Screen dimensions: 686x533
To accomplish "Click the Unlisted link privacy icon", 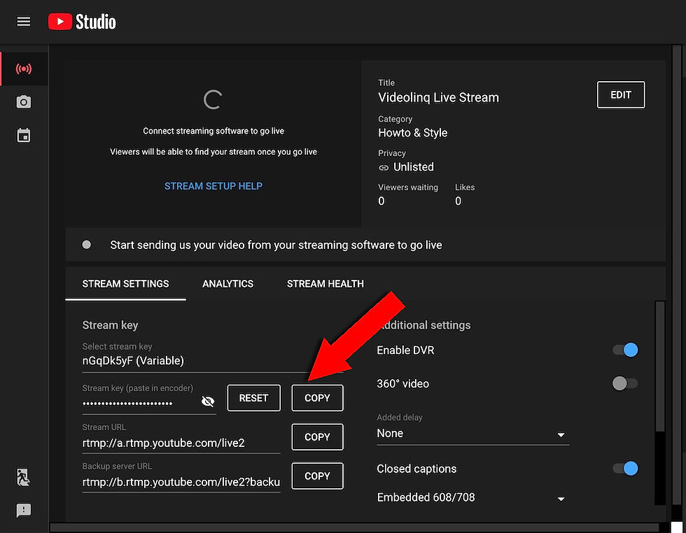I will [384, 167].
